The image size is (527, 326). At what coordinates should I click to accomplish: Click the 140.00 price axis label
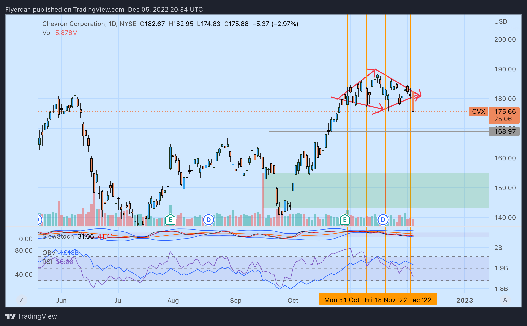[505, 218]
